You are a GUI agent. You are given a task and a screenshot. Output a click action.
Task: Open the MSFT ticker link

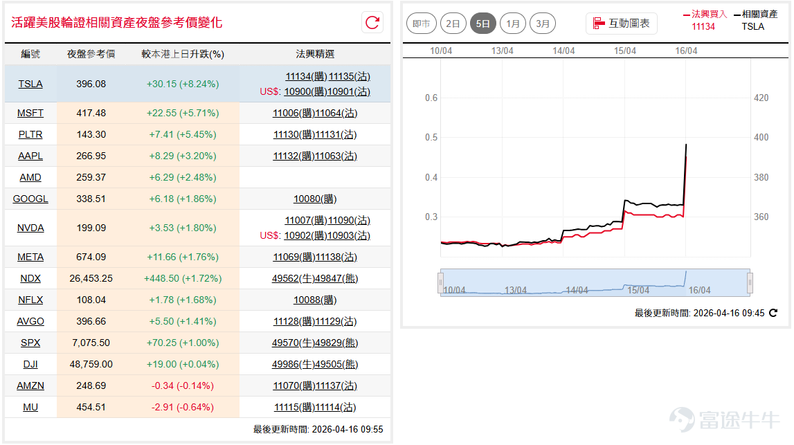tap(30, 113)
